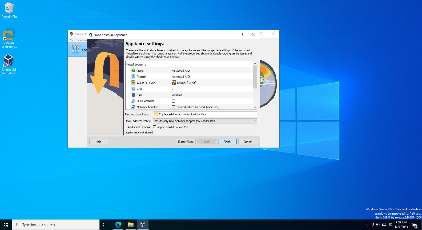Image resolution: width=422 pixels, height=230 pixels.
Task: Select the Guest OS Type icon
Action: point(133,83)
